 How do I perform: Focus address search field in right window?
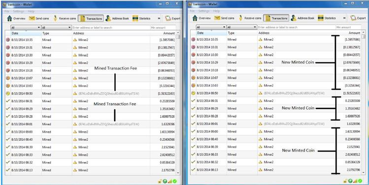point(297,27)
